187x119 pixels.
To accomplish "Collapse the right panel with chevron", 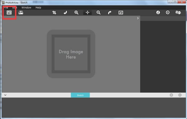I will (138, 18).
